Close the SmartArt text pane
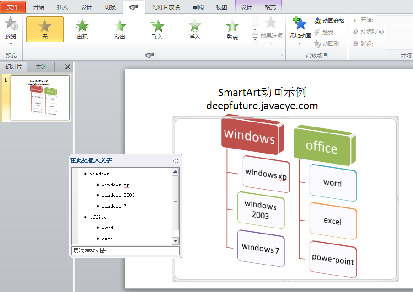The height and width of the screenshot is (292, 413). coord(175,161)
